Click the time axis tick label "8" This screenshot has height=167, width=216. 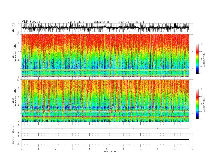(x=158, y=149)
